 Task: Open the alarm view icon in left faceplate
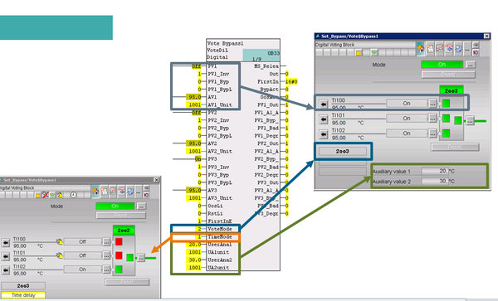(105, 192)
